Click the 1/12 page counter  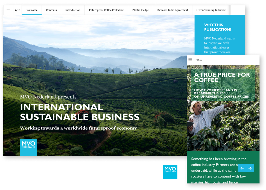tap(17, 10)
